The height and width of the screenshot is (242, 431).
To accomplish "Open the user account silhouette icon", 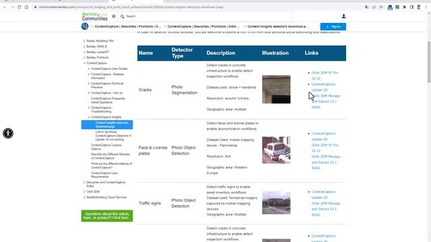I will [x=343, y=16].
